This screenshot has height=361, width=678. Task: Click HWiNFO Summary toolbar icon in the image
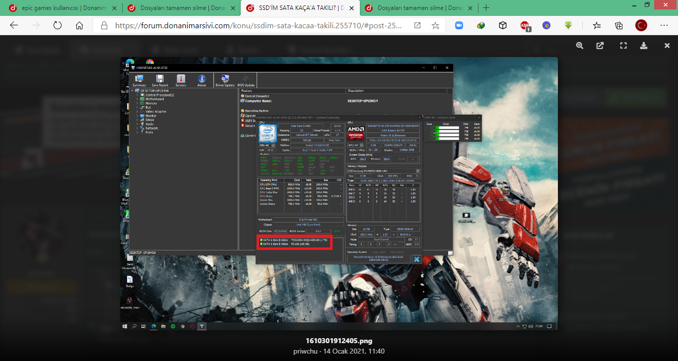tap(139, 80)
